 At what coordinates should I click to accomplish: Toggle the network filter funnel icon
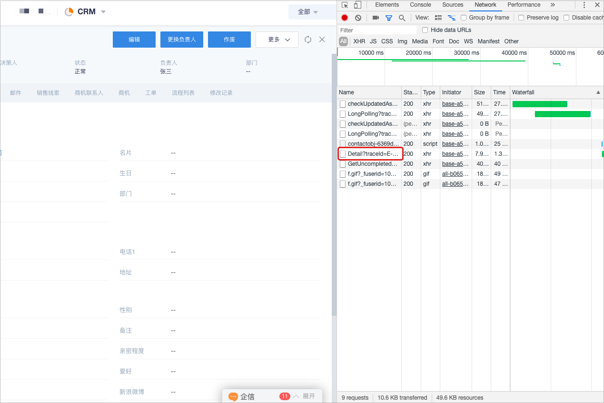click(389, 18)
